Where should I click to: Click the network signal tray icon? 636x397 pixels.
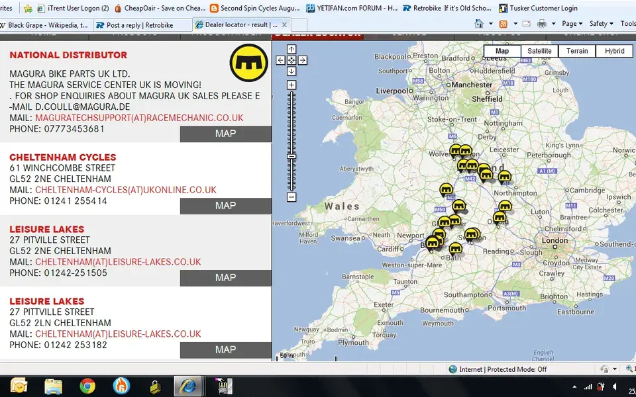[588, 387]
